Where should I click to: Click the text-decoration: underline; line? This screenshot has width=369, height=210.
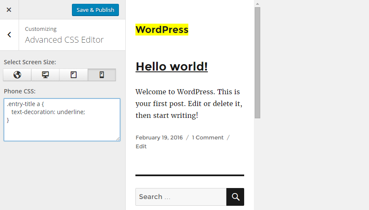[x=48, y=112]
